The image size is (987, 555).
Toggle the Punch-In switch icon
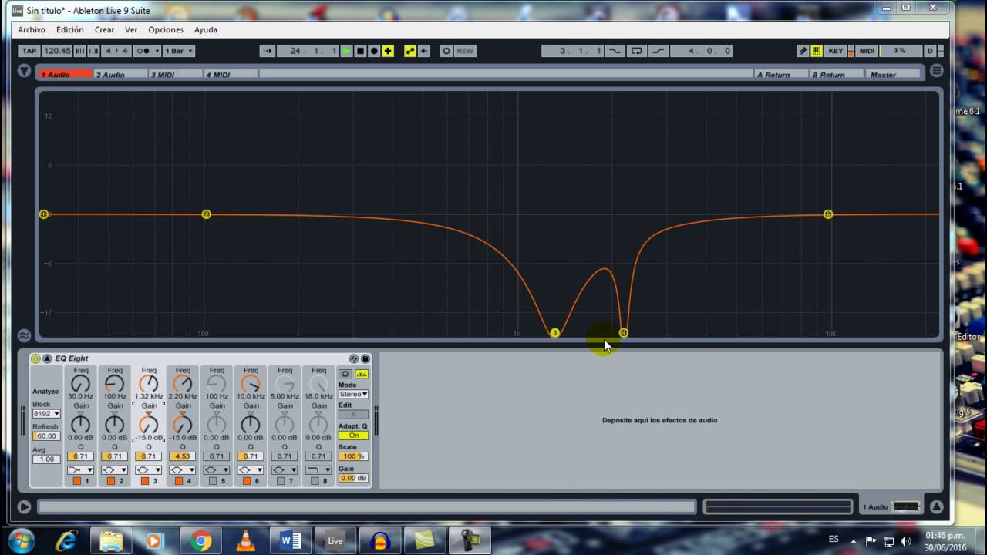615,51
